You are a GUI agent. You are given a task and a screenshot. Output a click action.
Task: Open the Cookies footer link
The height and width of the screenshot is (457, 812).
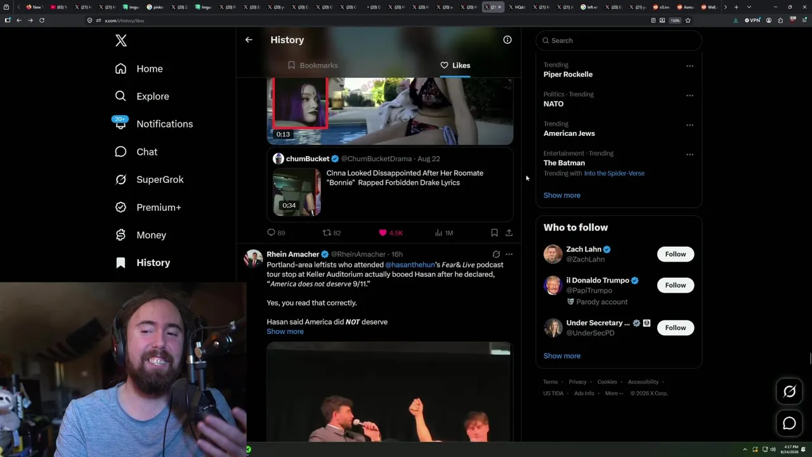pyautogui.click(x=607, y=382)
